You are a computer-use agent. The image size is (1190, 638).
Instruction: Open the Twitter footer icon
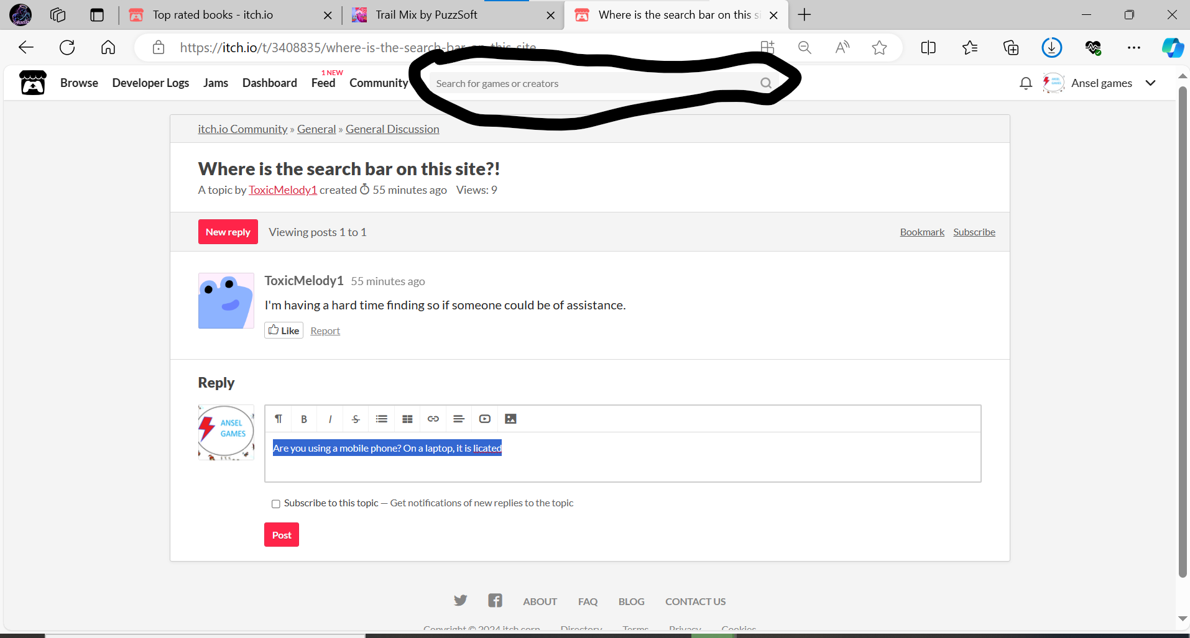[x=460, y=600]
